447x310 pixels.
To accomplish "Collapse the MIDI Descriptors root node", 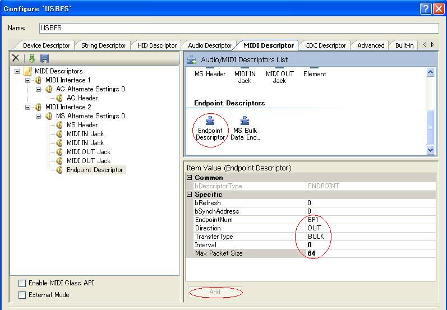I will (x=17, y=71).
